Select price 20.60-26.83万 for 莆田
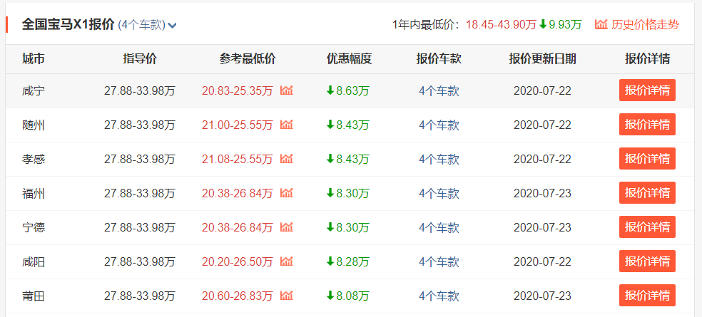This screenshot has width=702, height=317. [238, 296]
